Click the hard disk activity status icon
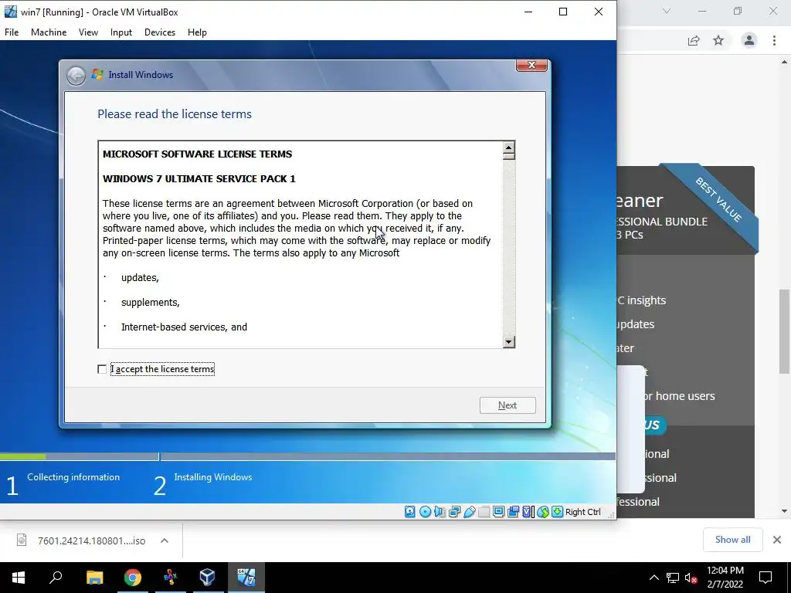Viewport: 791px width, 593px height. (410, 512)
